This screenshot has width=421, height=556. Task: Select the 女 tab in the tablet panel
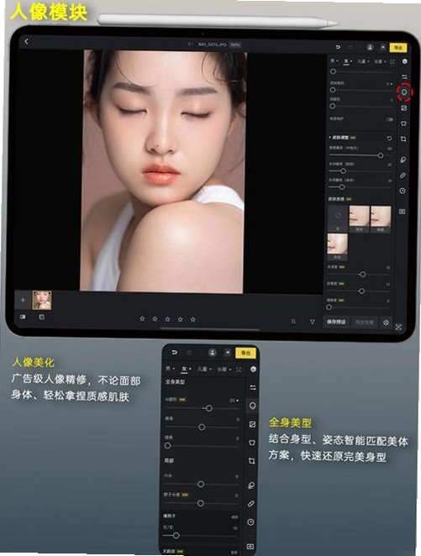(348, 61)
